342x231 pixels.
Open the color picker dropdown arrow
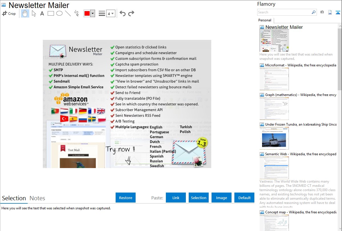(x=93, y=13)
